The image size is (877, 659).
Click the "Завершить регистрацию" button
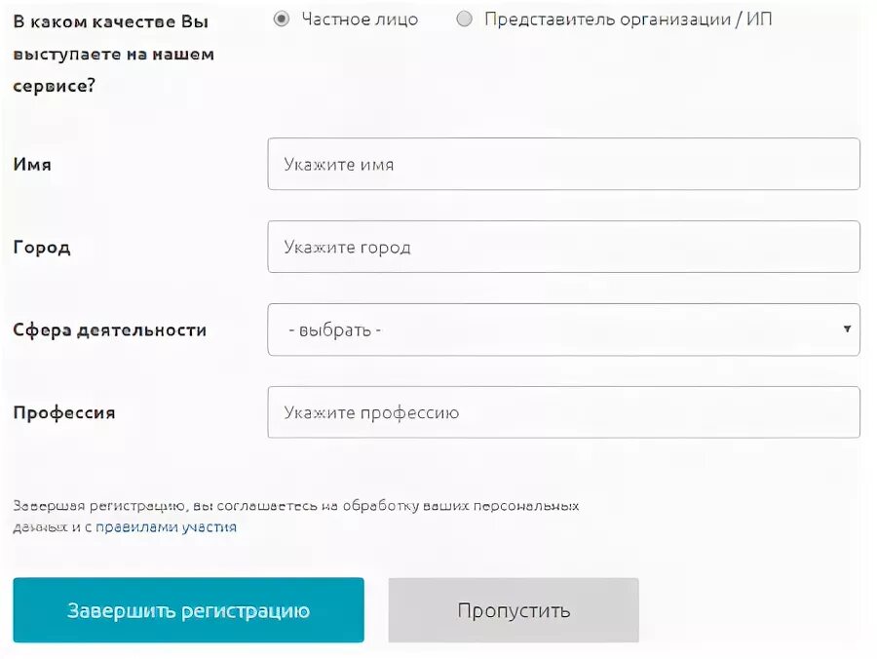point(188,610)
